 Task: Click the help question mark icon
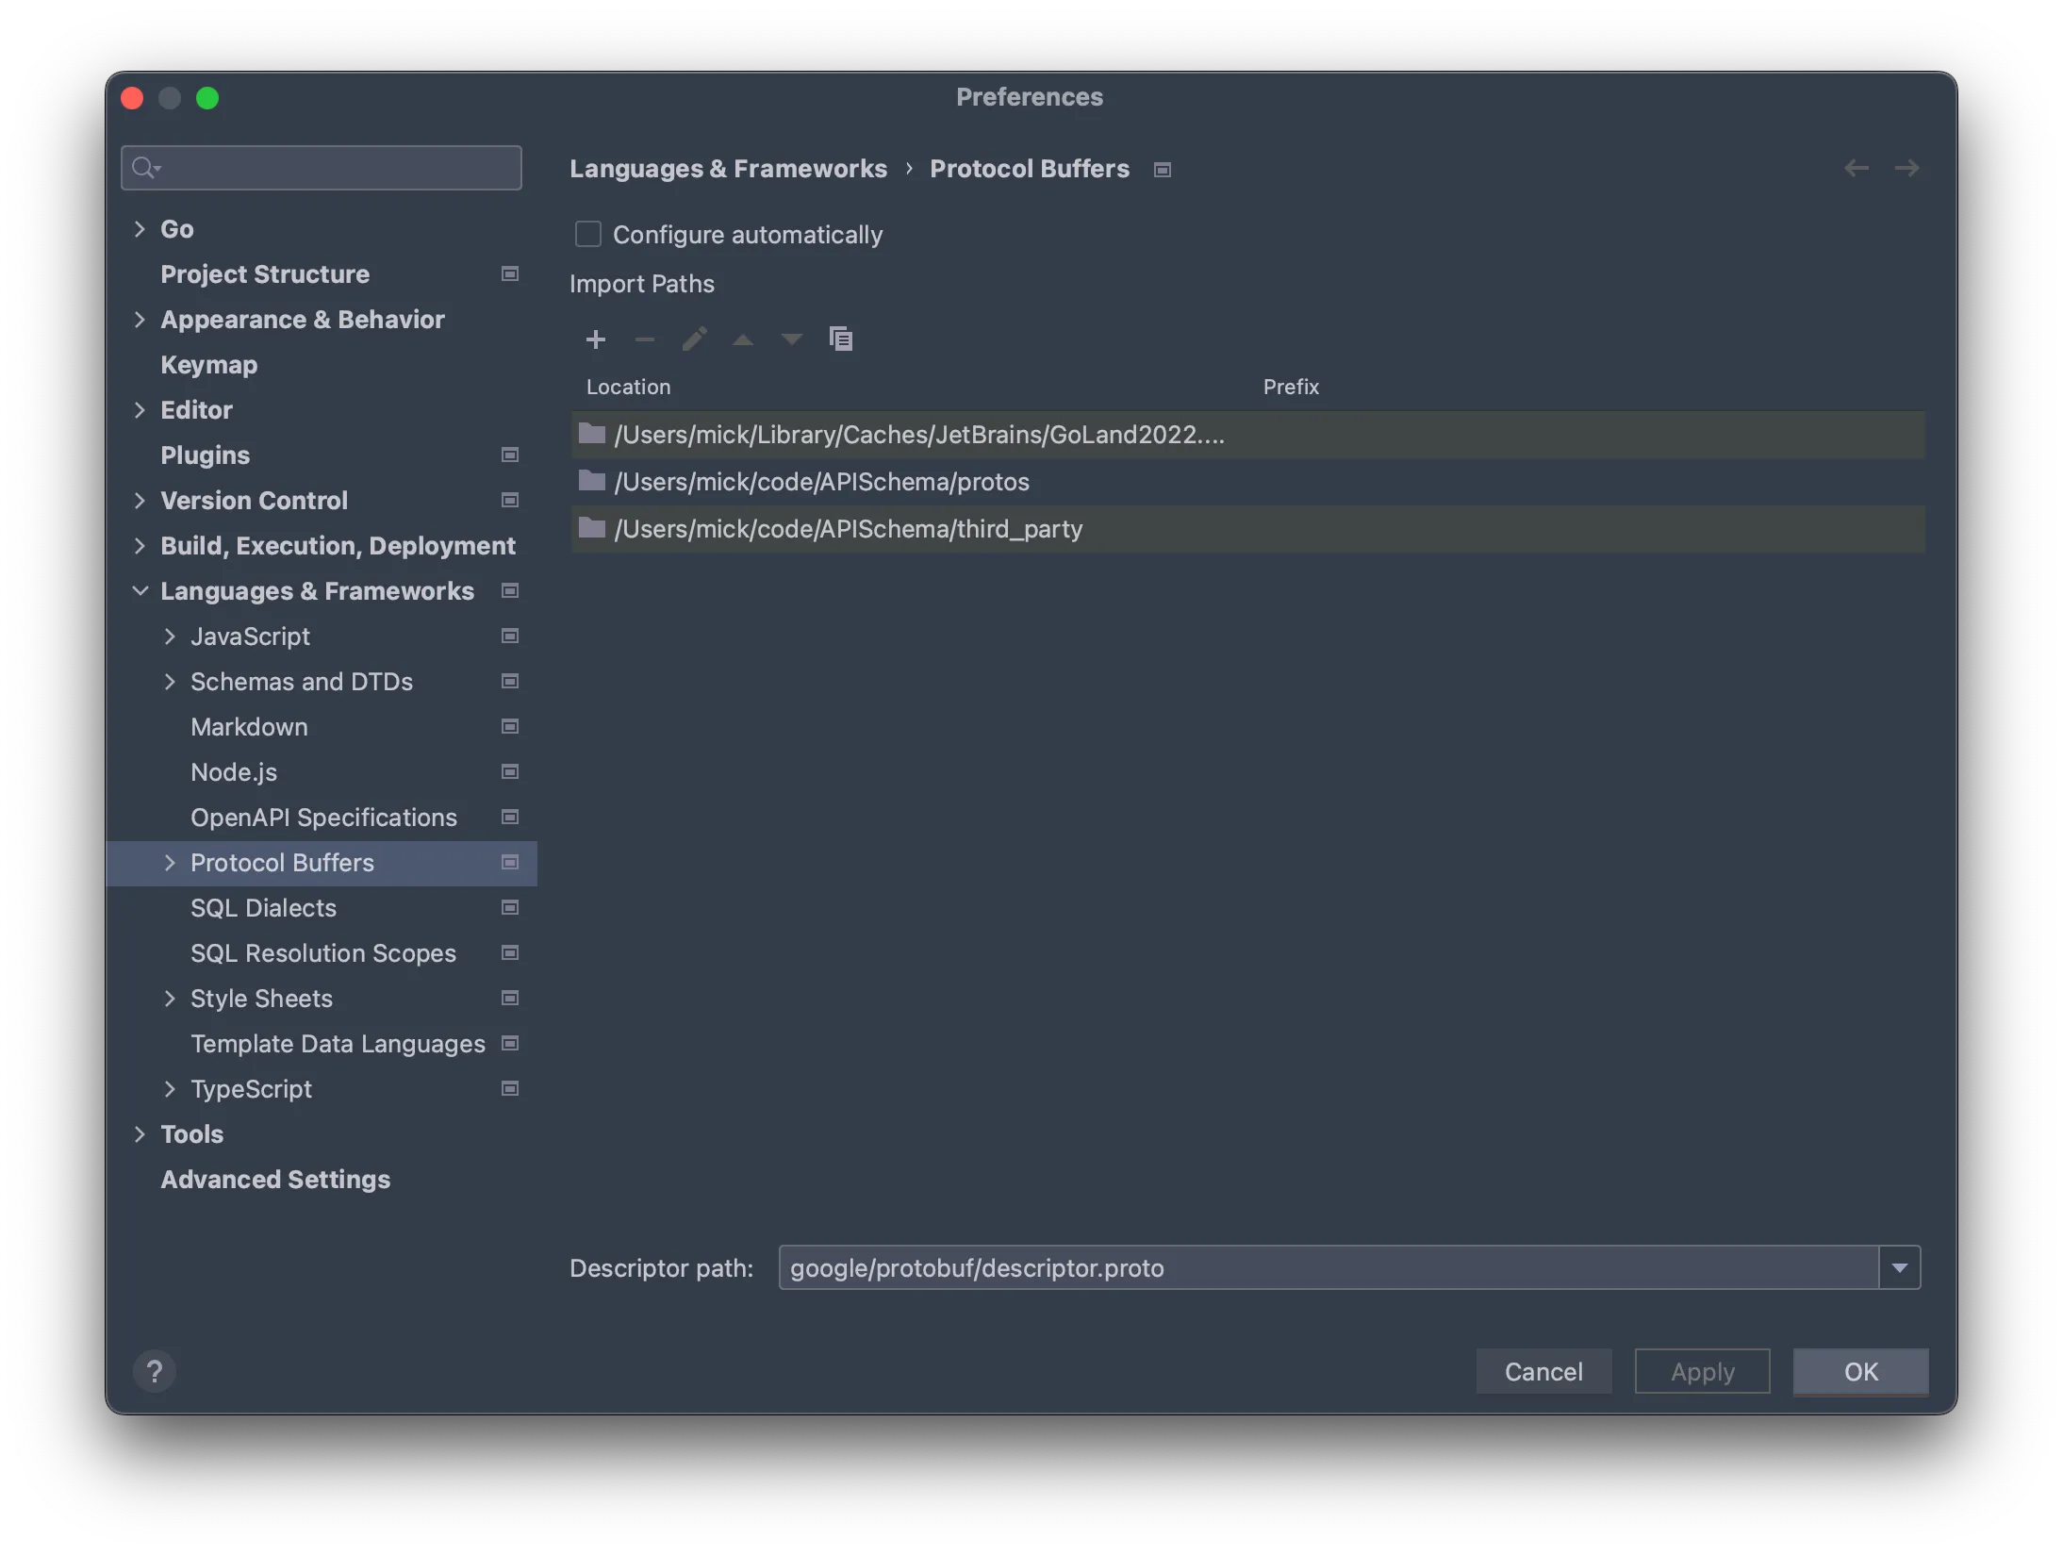155,1371
